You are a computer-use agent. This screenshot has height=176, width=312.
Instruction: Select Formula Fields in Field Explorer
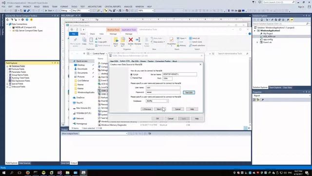tap(18, 69)
